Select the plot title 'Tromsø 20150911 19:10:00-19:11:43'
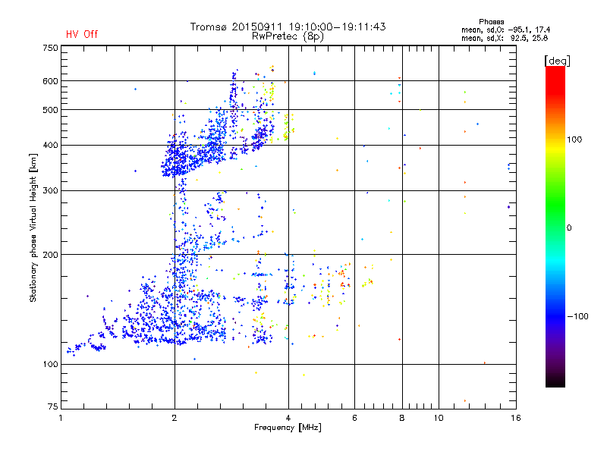 pyautogui.click(x=288, y=27)
